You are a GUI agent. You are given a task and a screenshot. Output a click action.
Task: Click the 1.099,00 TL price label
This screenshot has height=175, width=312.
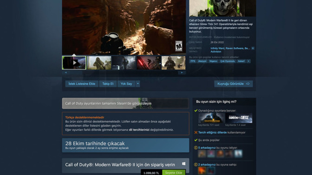coord(151,173)
